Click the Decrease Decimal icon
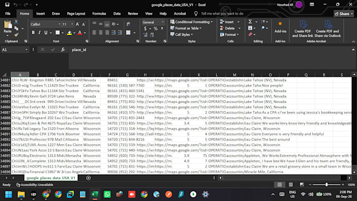This screenshot has height=201, width=357. [x=152, y=35]
